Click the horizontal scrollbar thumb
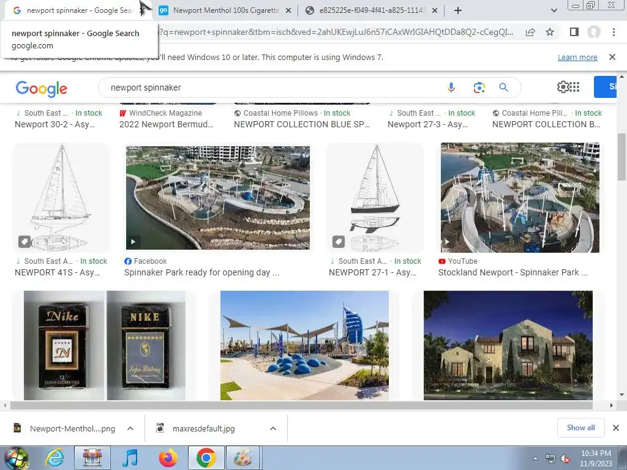Viewport: 627px width, 470px height. click(301, 405)
